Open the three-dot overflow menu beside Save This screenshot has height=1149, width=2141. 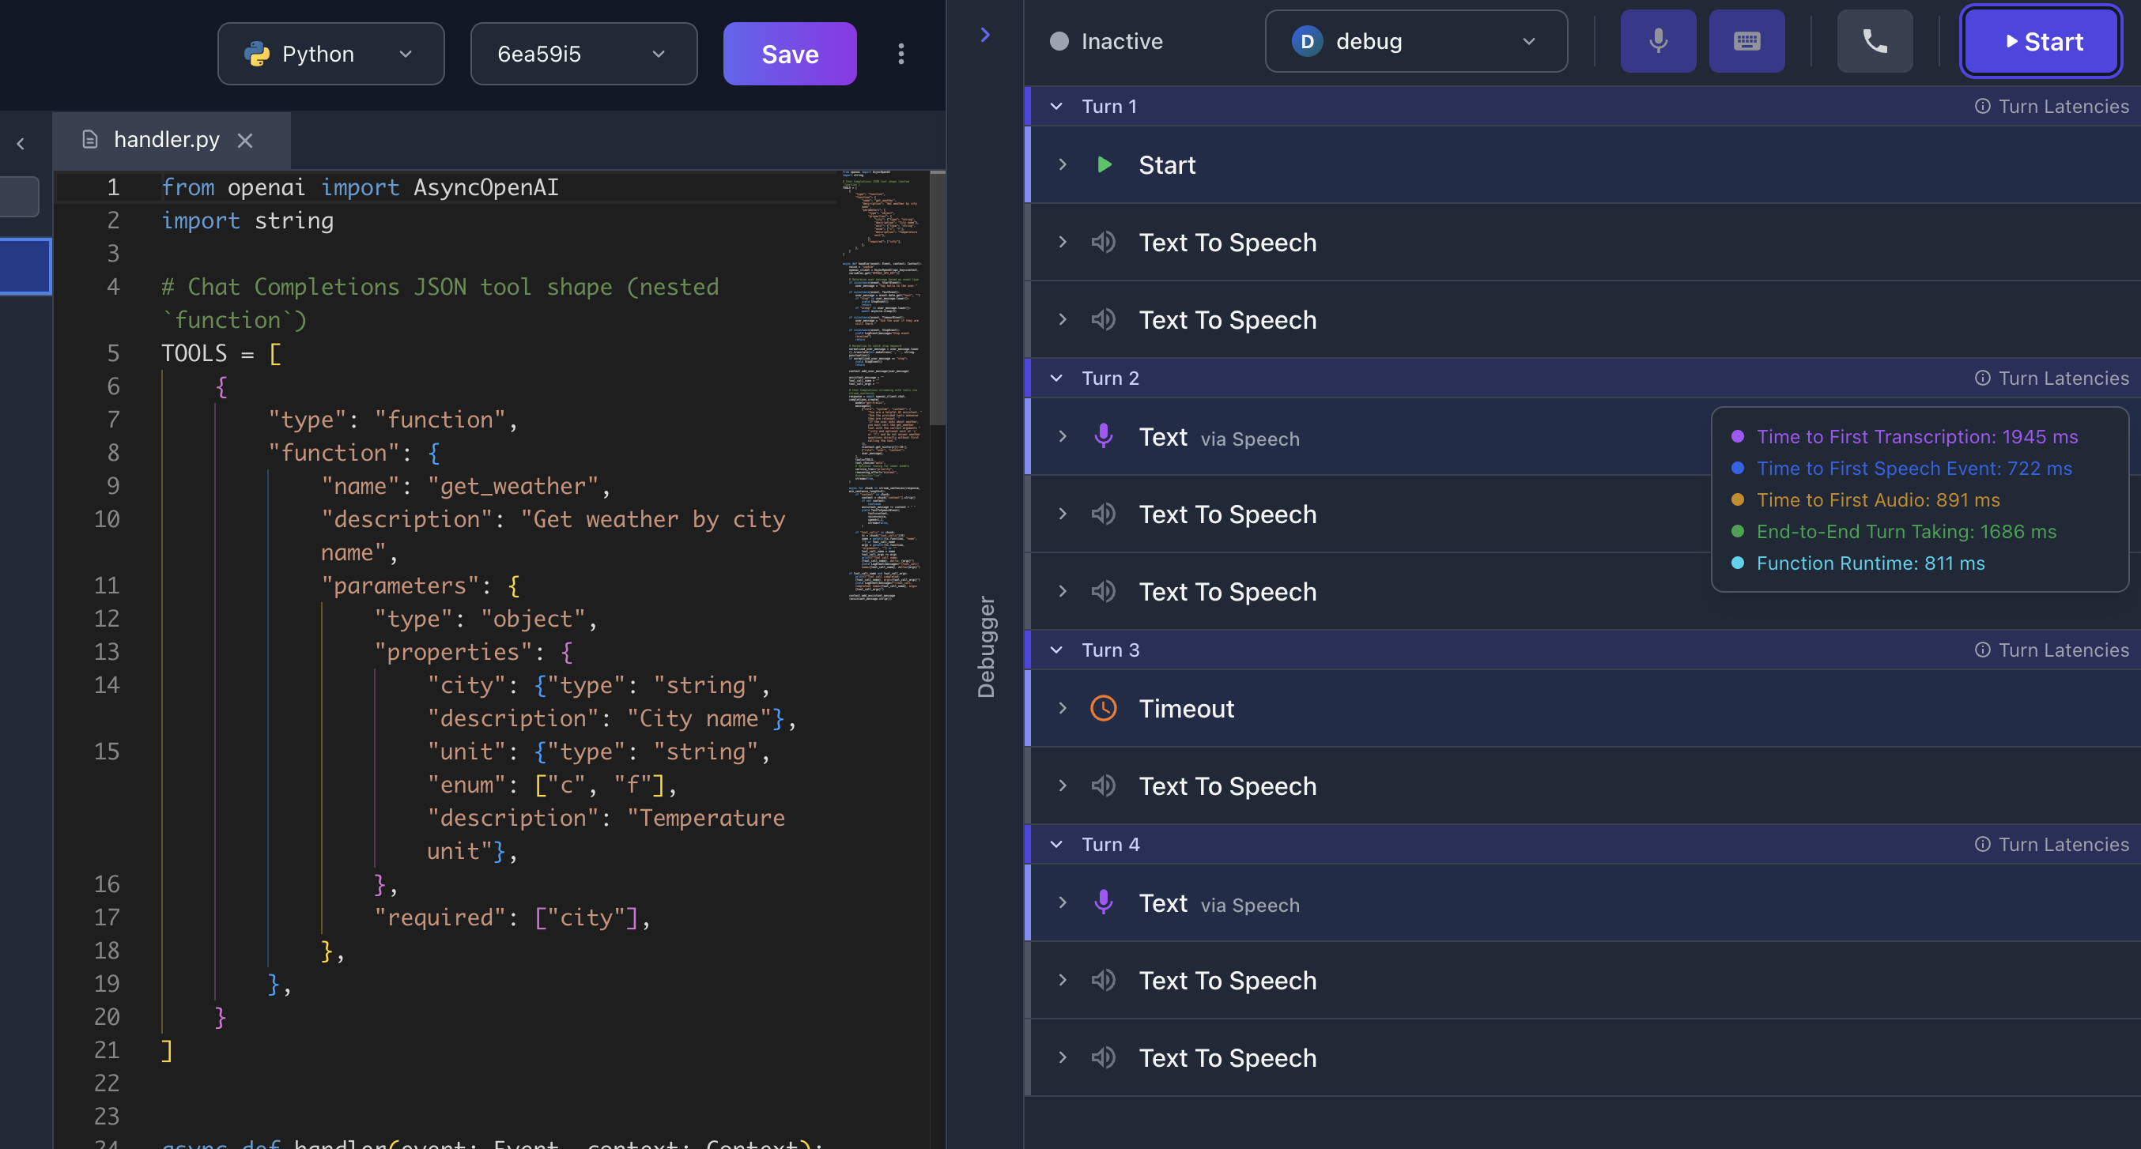click(901, 53)
